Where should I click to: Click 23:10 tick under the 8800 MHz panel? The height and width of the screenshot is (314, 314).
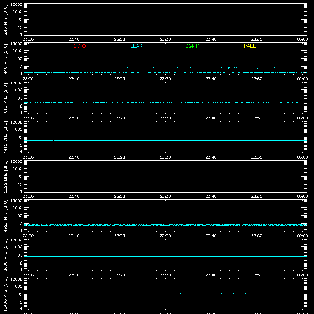[74, 275]
